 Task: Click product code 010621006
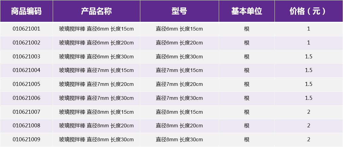click(x=26, y=98)
